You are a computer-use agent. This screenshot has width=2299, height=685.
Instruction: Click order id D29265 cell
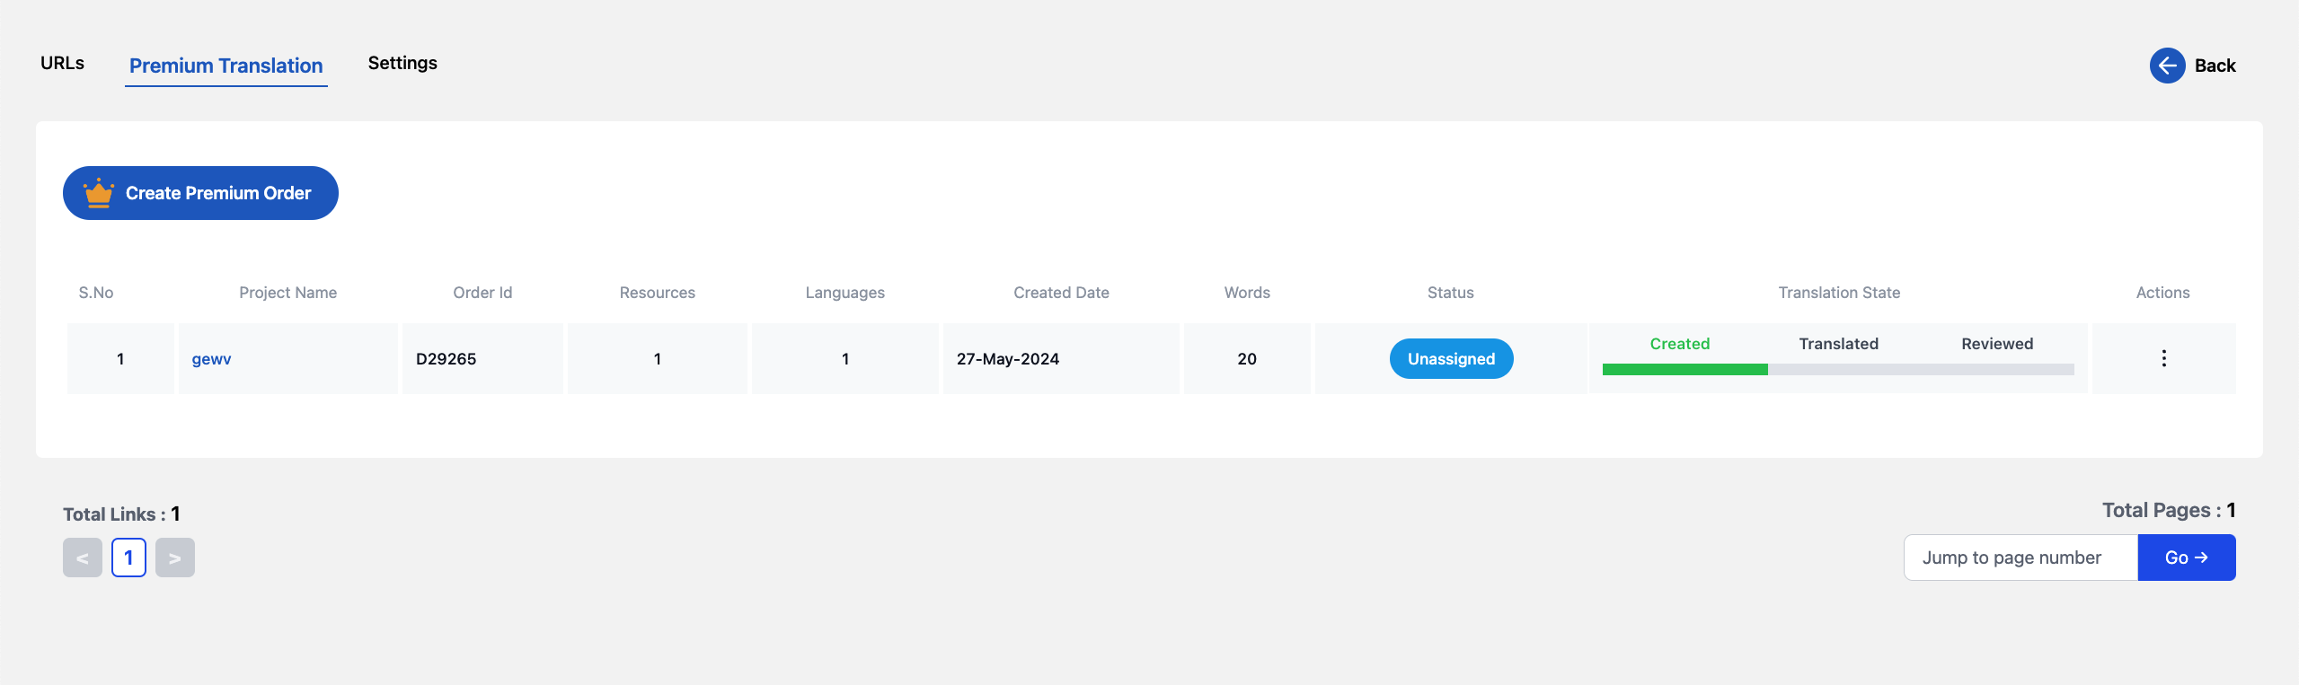click(482, 359)
